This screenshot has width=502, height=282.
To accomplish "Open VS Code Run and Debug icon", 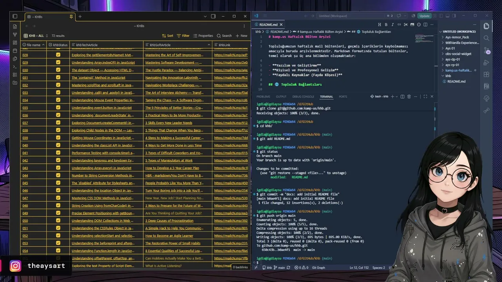I will tap(486, 62).
